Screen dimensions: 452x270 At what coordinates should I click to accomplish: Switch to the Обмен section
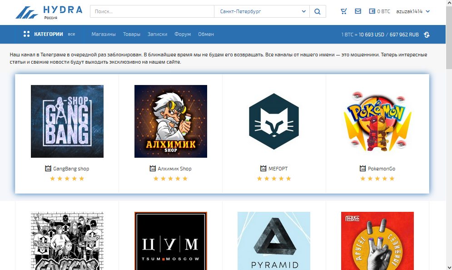click(x=206, y=34)
